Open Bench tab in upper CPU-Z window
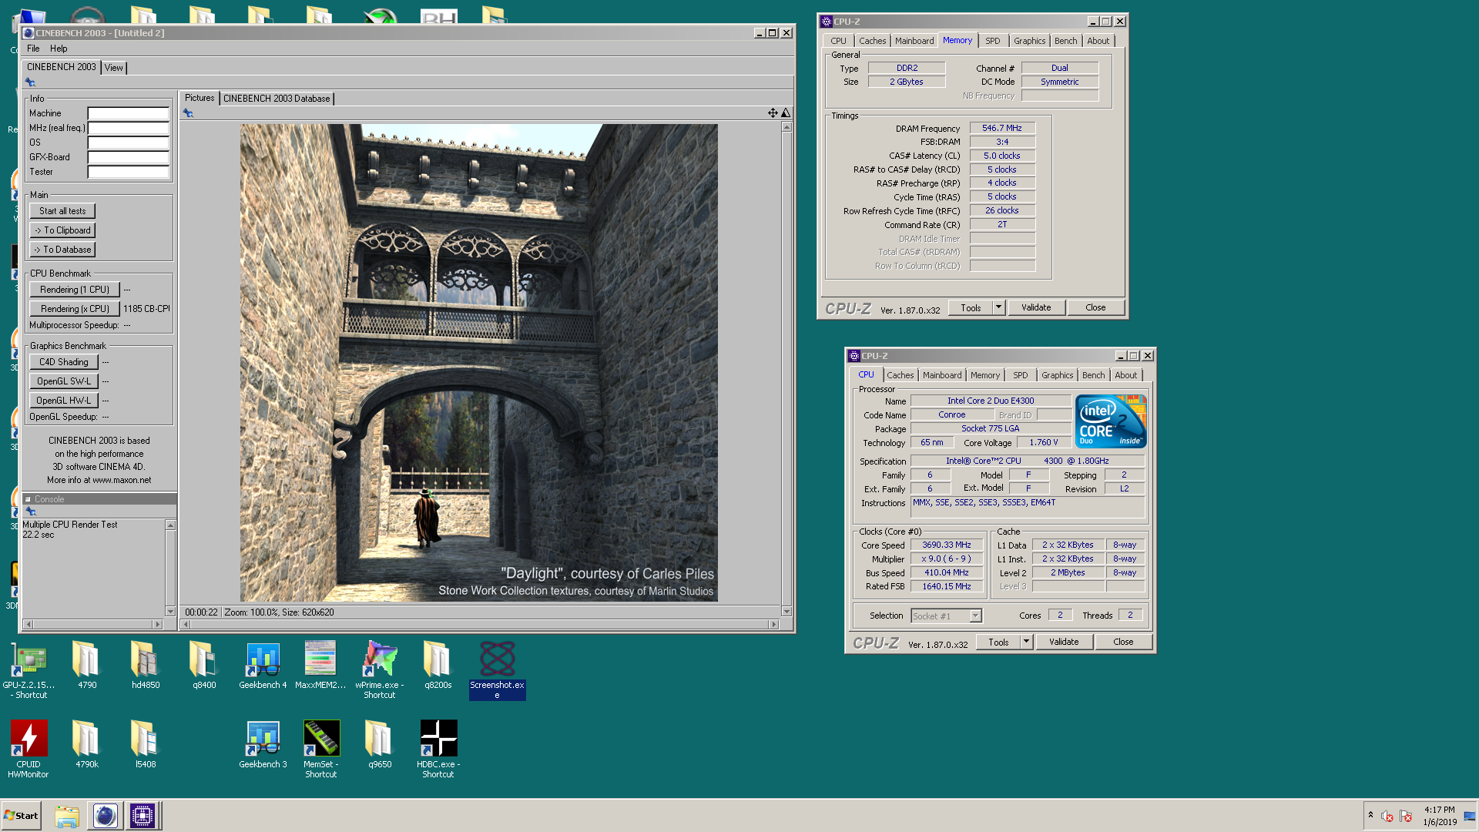This screenshot has width=1479, height=832. point(1065,41)
